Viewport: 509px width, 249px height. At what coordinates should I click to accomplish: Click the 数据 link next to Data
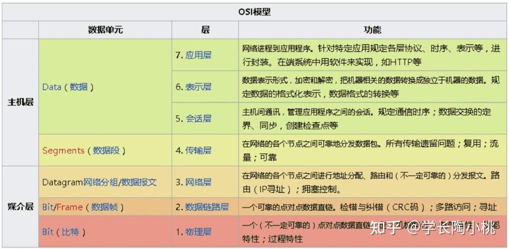click(x=78, y=87)
